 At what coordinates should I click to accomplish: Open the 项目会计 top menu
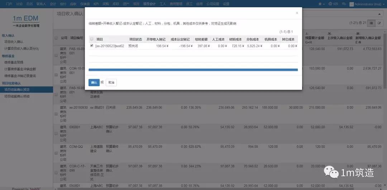pyautogui.click(x=149, y=4)
